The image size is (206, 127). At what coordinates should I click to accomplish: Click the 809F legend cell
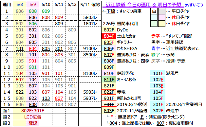(x=109, y=67)
